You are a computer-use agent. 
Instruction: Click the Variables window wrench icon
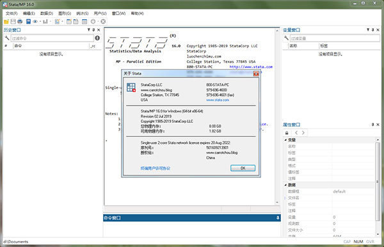tap(286, 38)
